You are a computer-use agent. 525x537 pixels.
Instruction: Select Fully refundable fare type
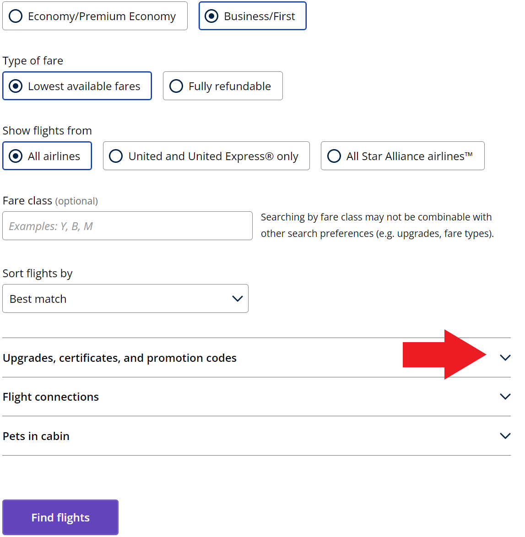click(x=223, y=86)
